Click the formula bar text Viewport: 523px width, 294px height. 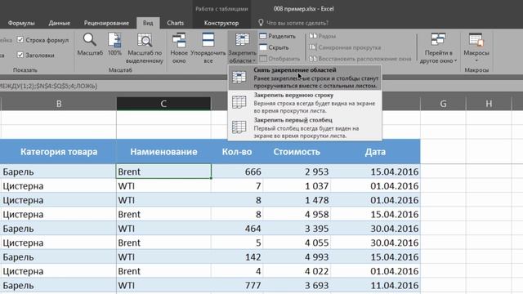(x=49, y=86)
